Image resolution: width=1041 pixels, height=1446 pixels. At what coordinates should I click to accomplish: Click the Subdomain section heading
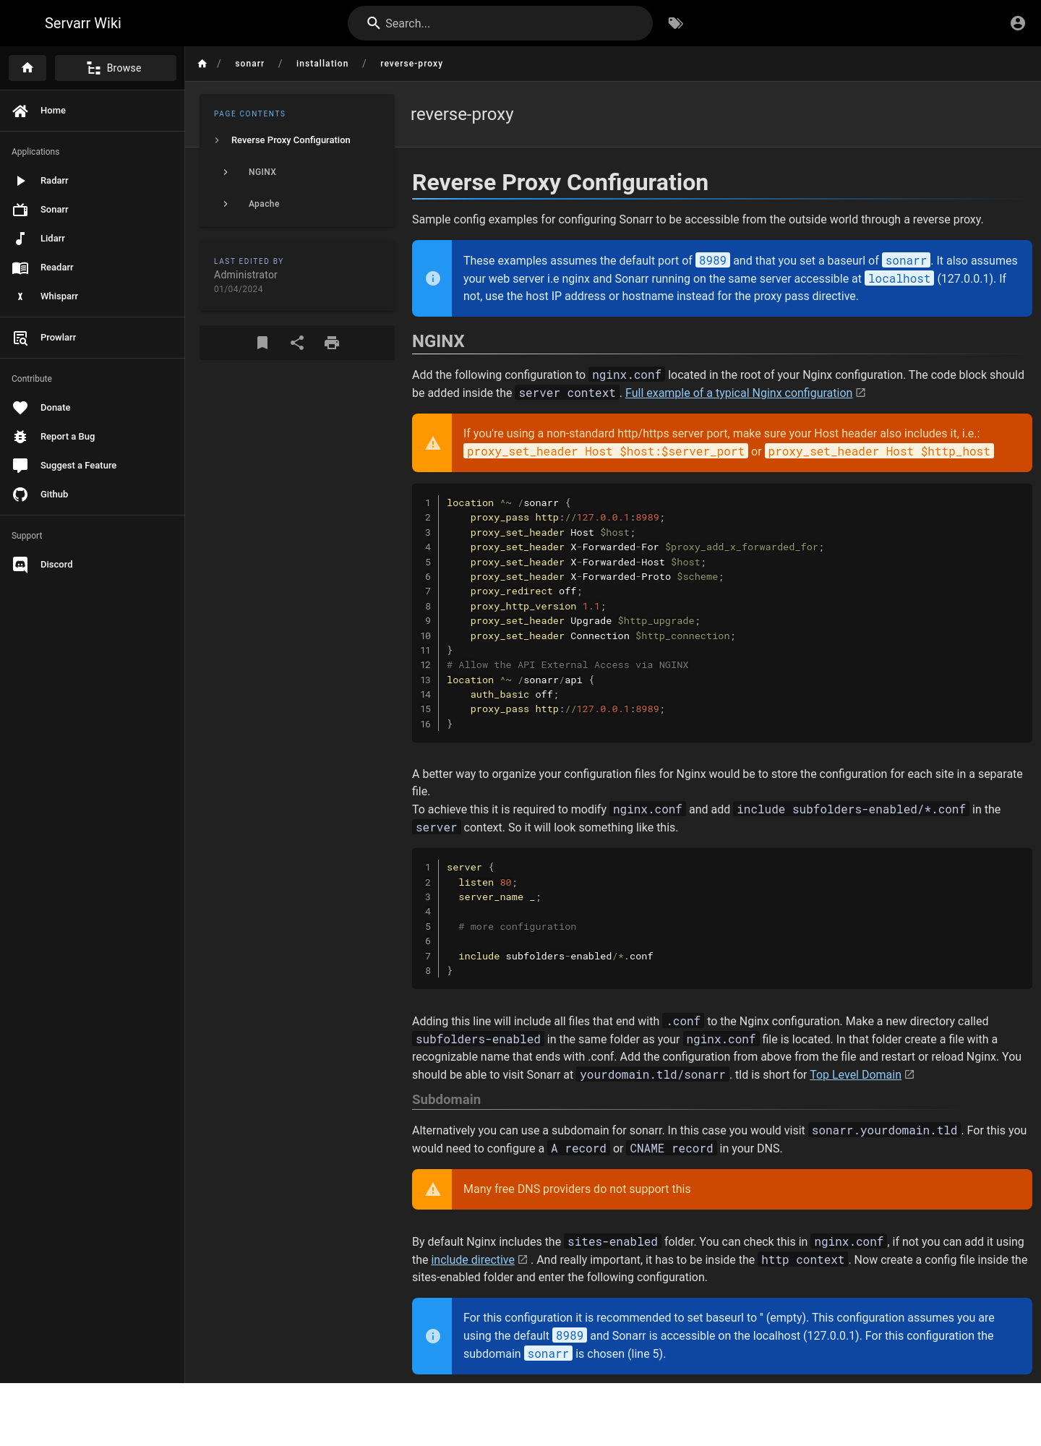coord(446,1100)
